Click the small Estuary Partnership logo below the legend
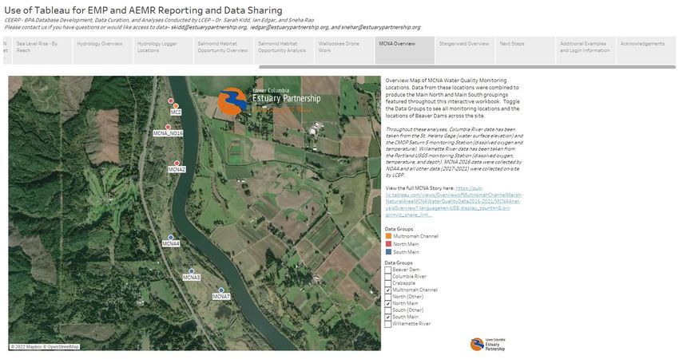The height and width of the screenshot is (359, 679). tap(487, 345)
